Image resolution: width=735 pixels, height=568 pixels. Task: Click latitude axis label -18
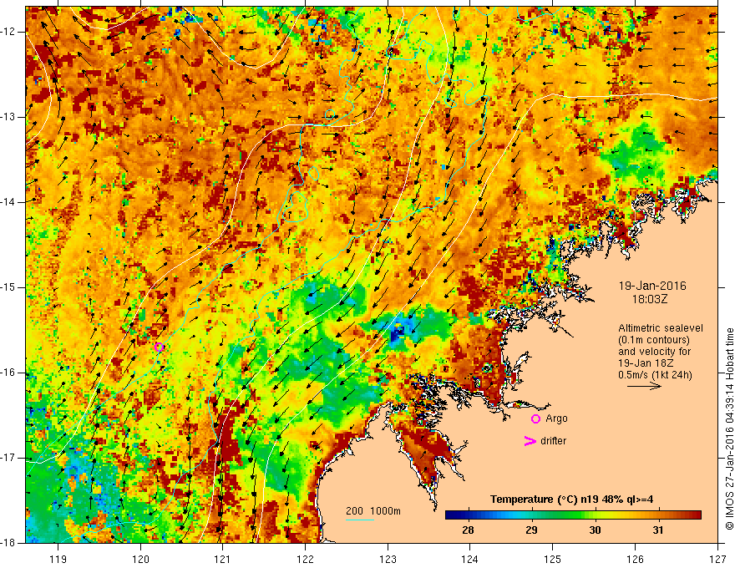tap(8, 543)
